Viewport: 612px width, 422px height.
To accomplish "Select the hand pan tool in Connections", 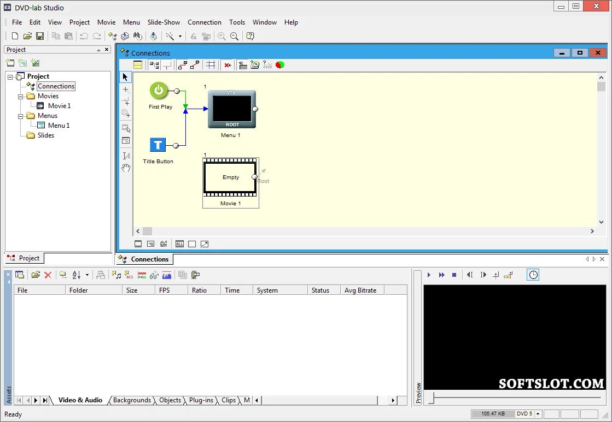I will (126, 168).
